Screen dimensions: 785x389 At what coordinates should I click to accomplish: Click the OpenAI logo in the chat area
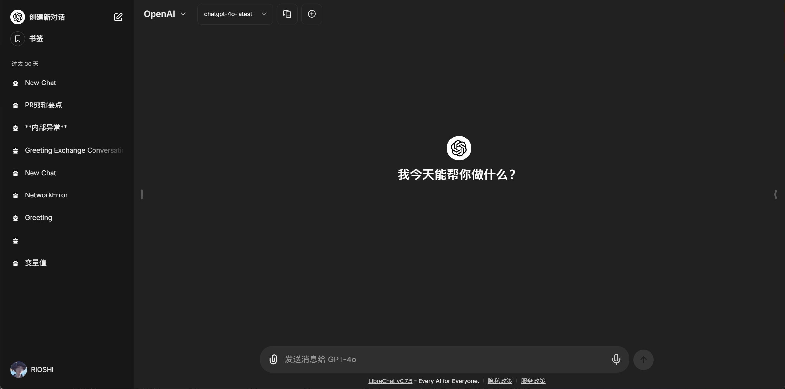pyautogui.click(x=458, y=148)
